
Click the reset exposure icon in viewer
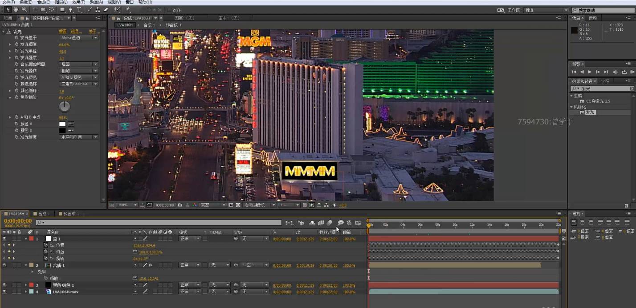334,205
